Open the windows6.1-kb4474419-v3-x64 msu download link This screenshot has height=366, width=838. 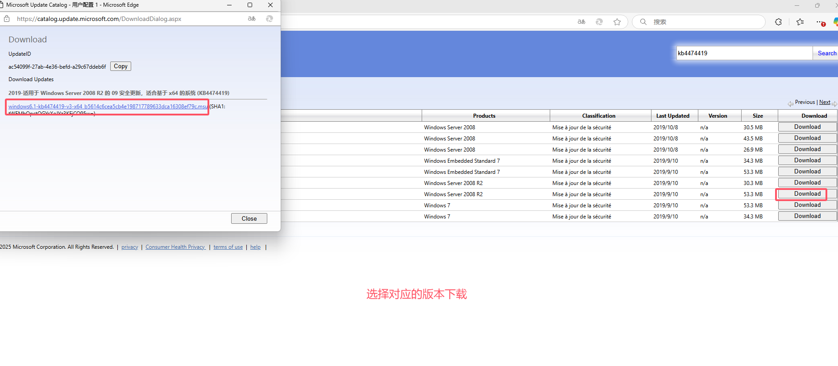tap(108, 107)
